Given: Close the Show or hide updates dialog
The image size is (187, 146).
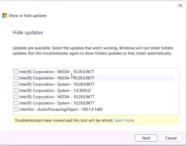Looking at the screenshot, I should [x=180, y=5].
